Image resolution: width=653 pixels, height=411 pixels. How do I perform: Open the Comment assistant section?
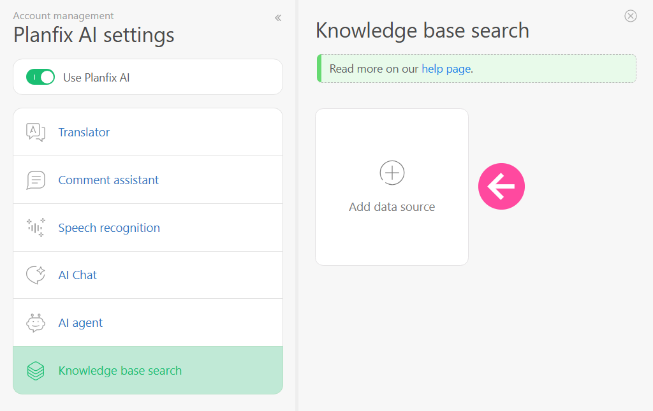pyautogui.click(x=148, y=180)
